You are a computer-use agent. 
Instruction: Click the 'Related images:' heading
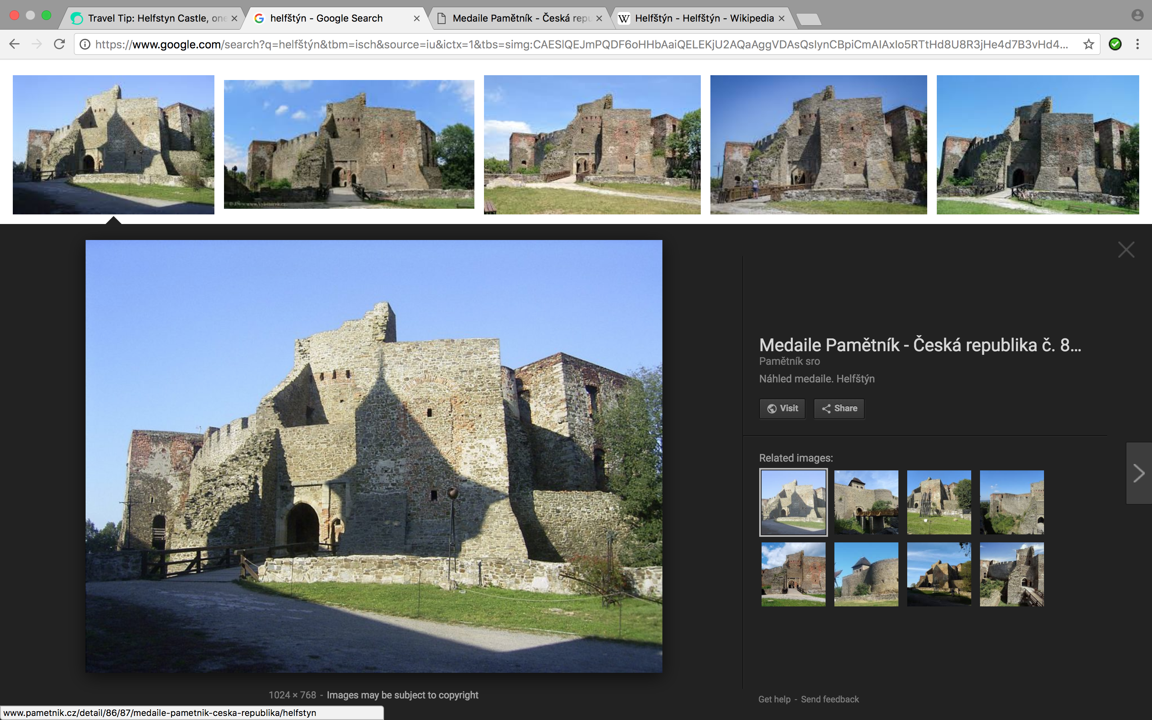pos(796,458)
